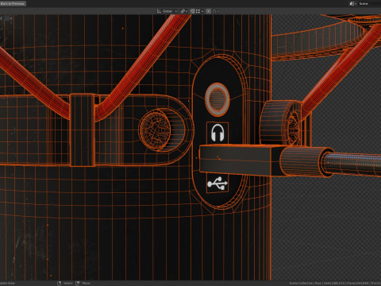Click the Move mouse hint icon

coord(78,283)
